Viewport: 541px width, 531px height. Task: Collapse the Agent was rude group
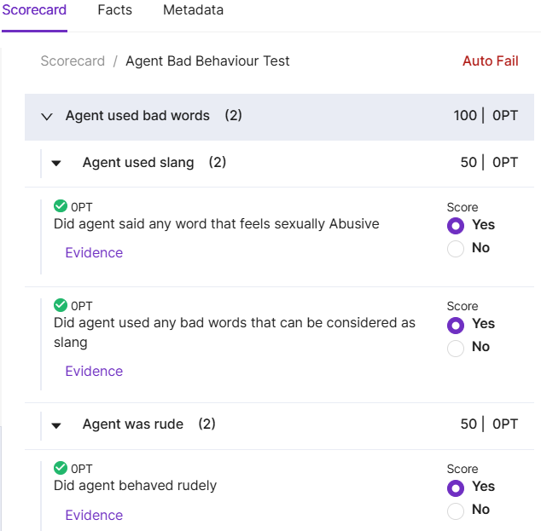pos(56,425)
